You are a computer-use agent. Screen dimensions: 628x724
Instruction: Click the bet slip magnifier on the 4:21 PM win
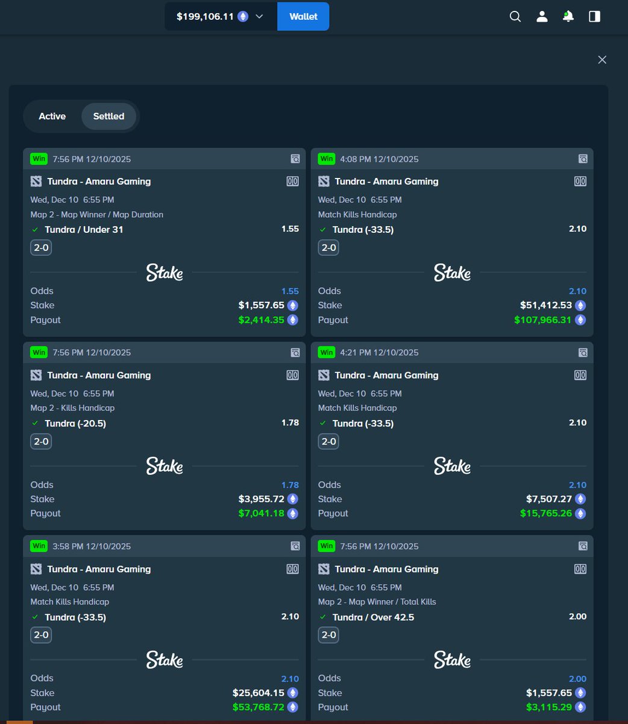(x=582, y=352)
